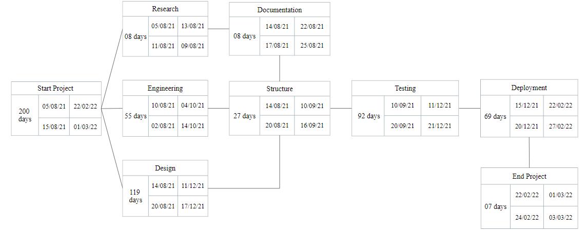Click the 200 days duration cell
This screenshot has width=587, height=233.
[25, 115]
